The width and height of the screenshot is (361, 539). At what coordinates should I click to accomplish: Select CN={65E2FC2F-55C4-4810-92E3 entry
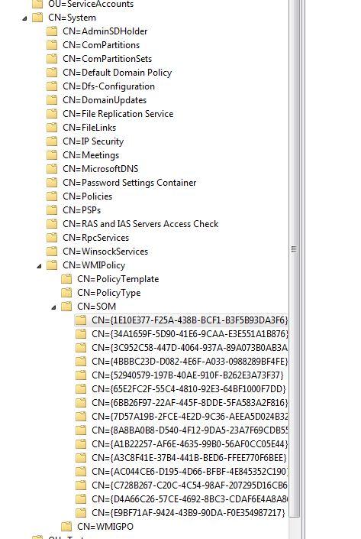189,389
